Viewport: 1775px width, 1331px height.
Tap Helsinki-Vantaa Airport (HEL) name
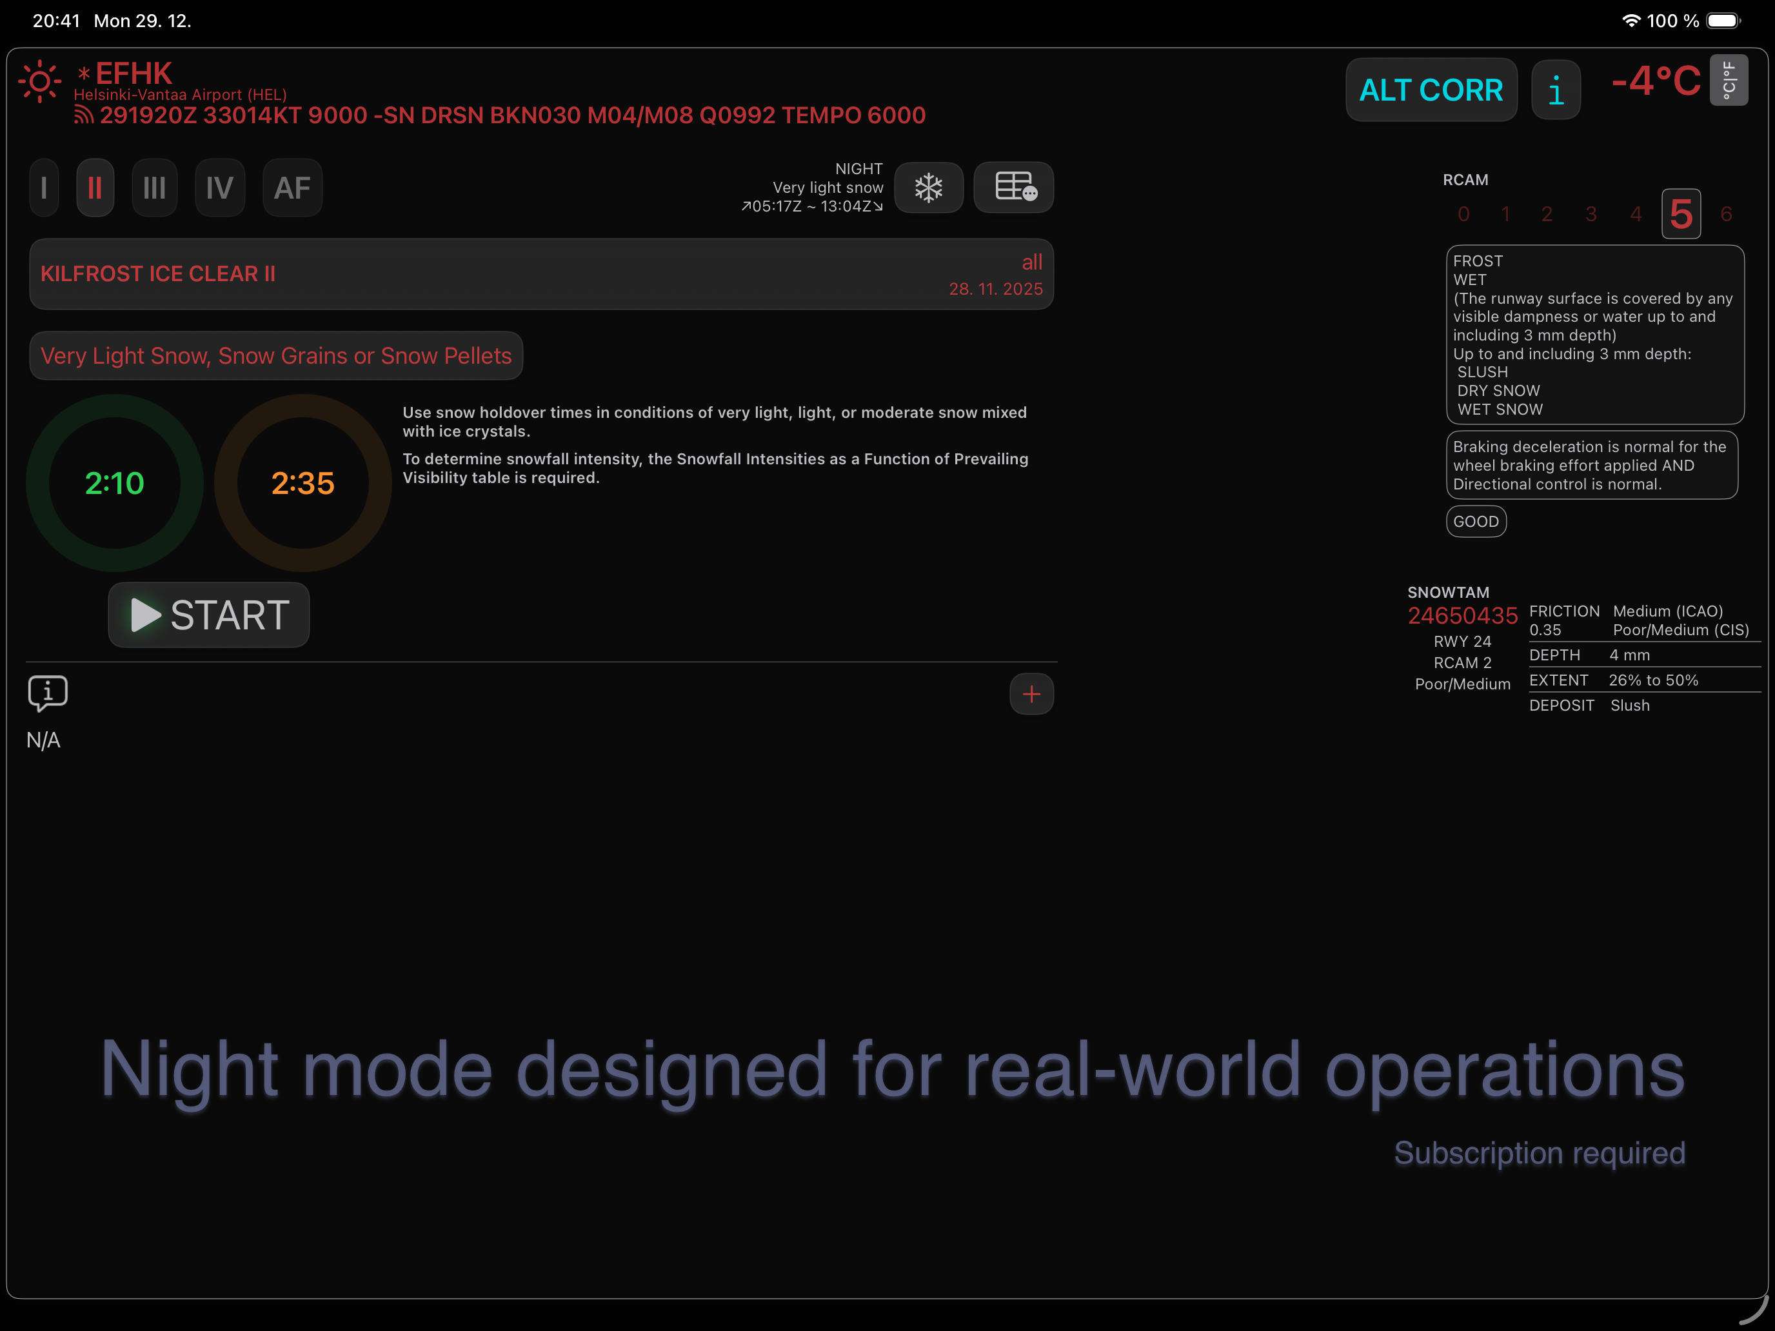[x=181, y=95]
